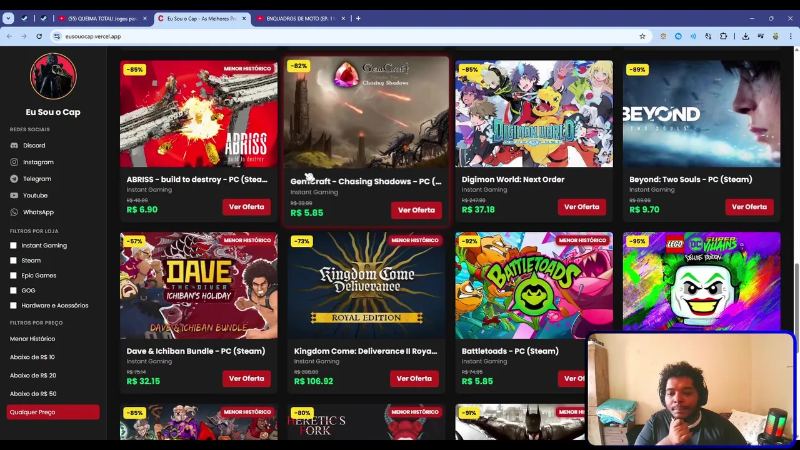Reload the current page

tap(39, 36)
